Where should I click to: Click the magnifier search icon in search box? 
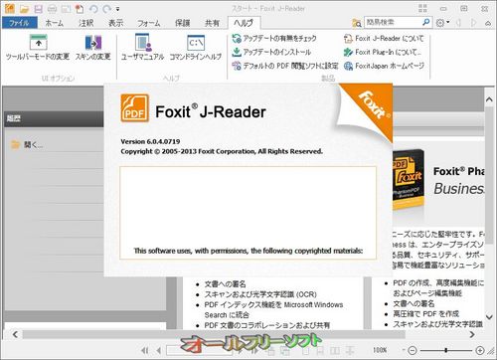(426, 22)
